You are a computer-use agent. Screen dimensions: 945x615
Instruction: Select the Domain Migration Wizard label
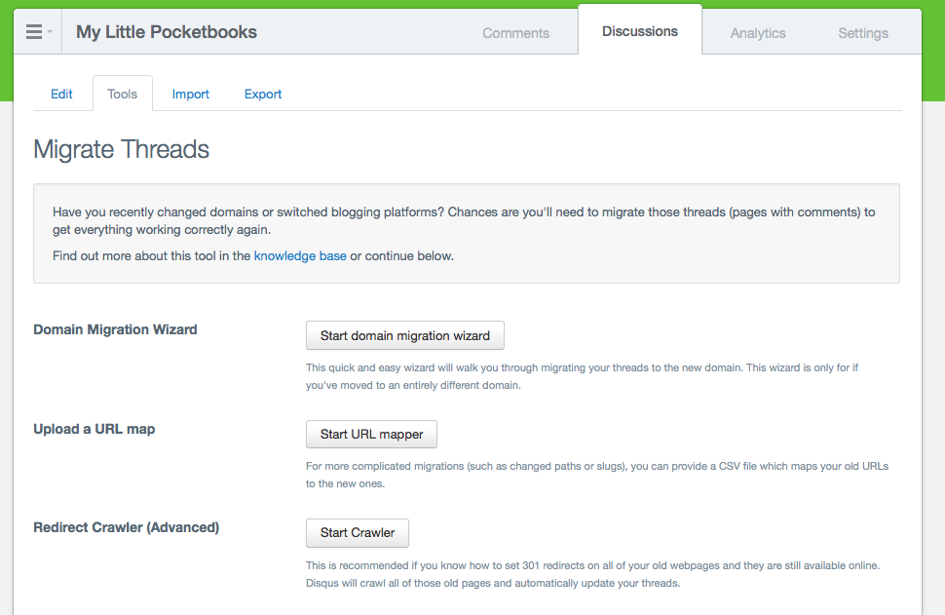coord(115,329)
